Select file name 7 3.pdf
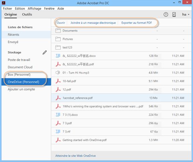 click(67, 123)
